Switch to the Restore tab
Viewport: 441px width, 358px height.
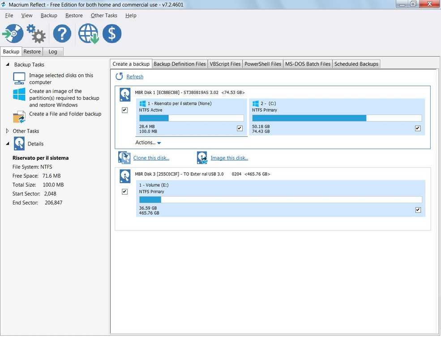click(32, 52)
